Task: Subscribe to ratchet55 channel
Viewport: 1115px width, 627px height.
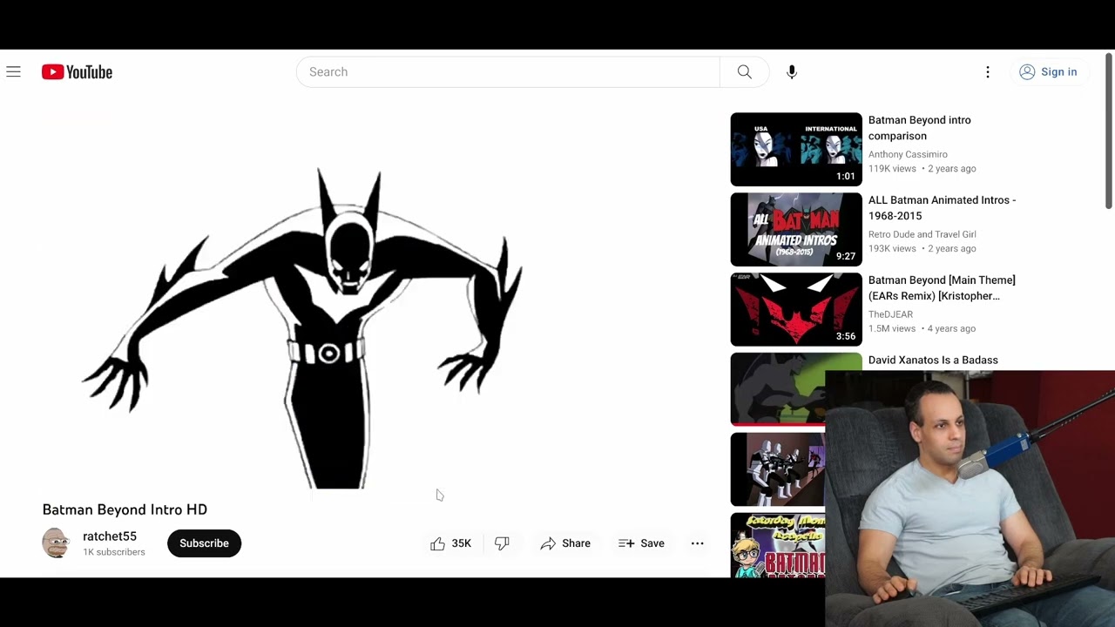Action: [204, 543]
